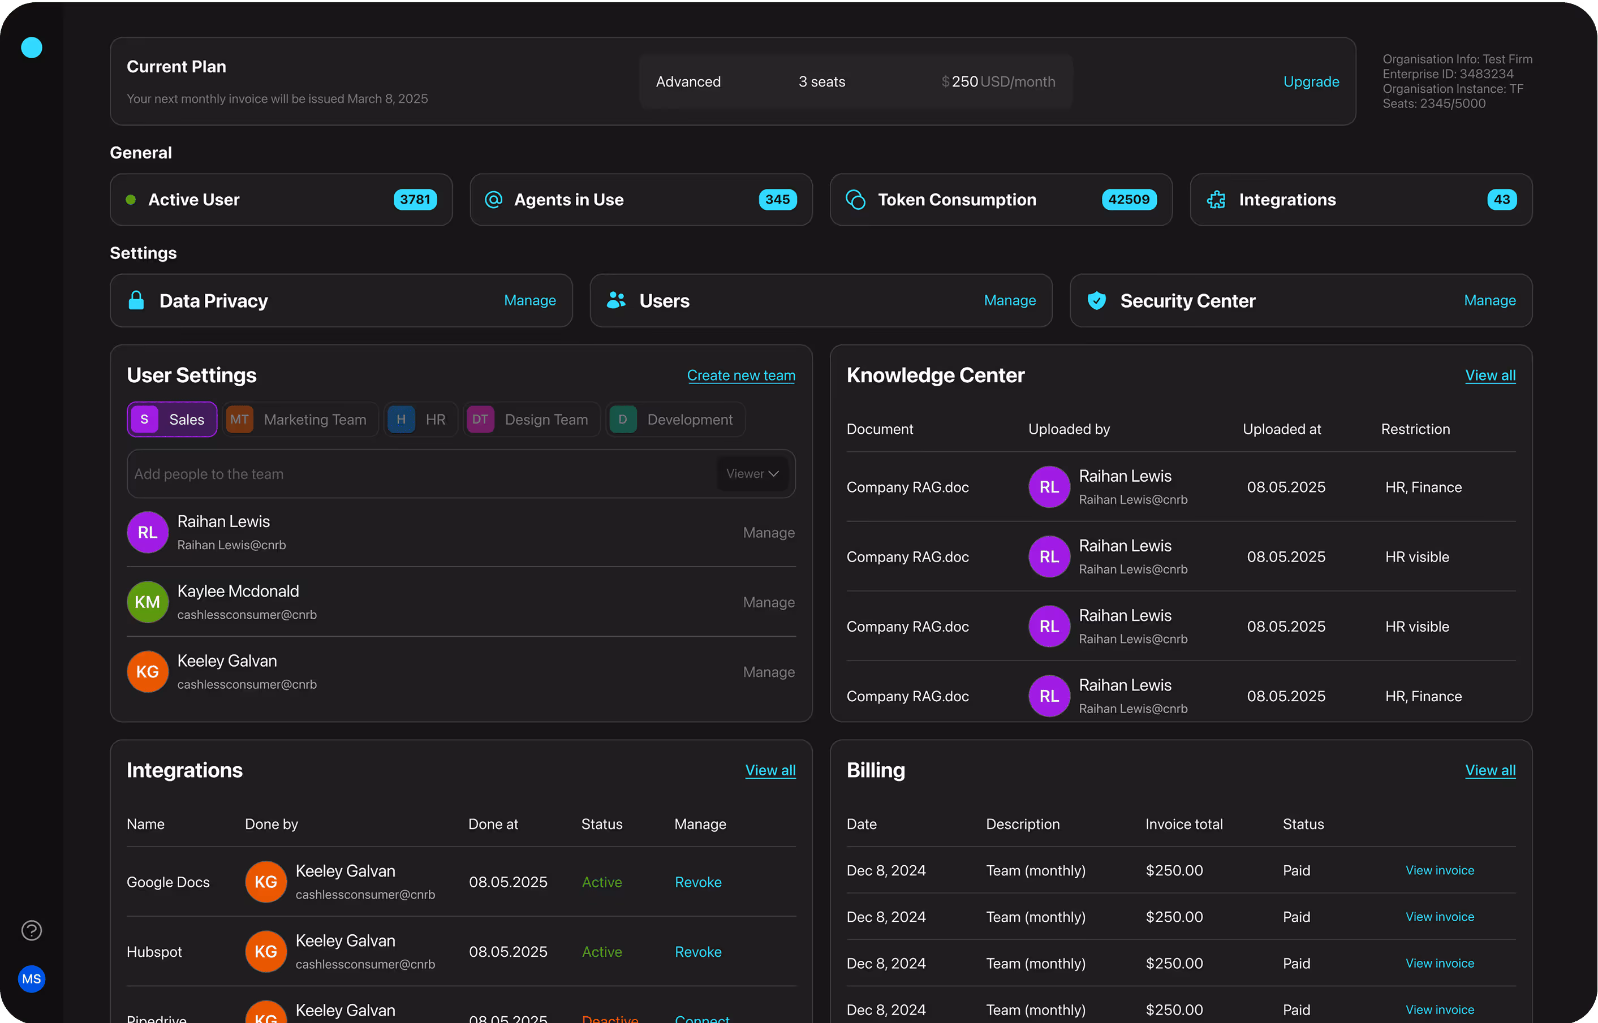1598x1023 pixels.
Task: Click Create new team link
Action: [740, 375]
